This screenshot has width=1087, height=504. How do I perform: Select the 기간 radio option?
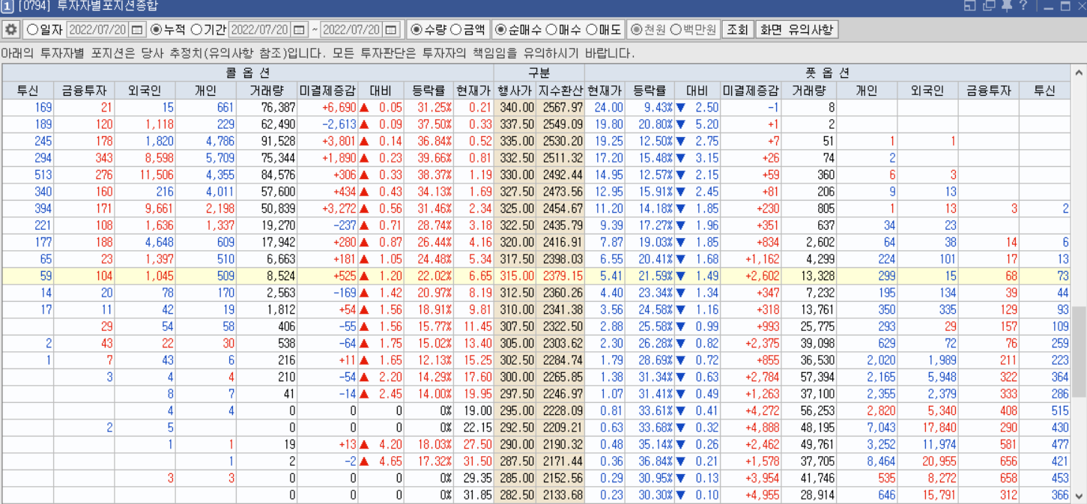click(x=208, y=30)
